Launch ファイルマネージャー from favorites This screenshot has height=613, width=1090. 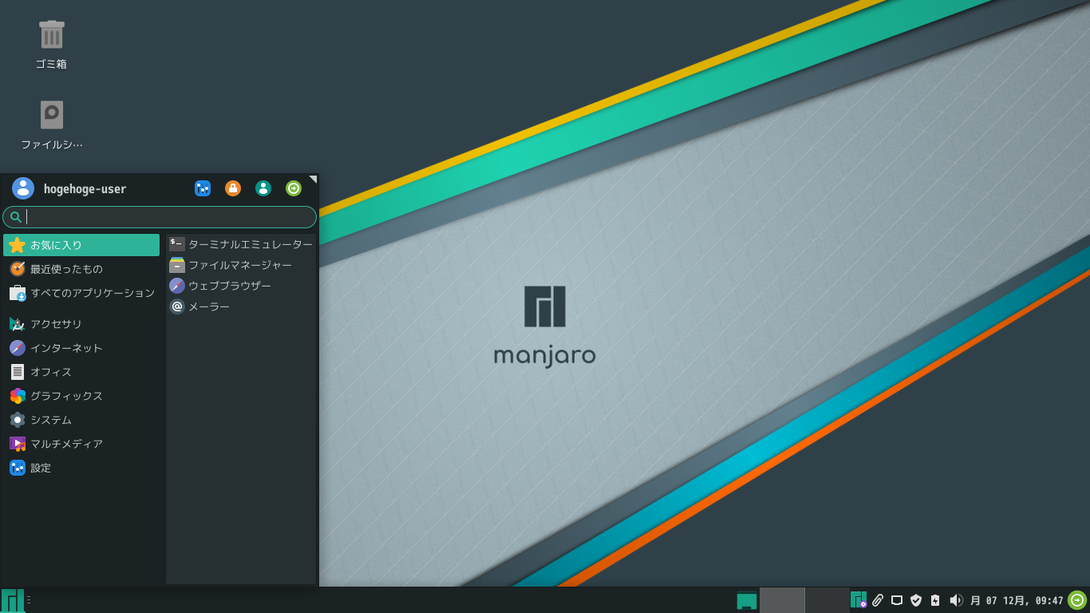point(241,265)
